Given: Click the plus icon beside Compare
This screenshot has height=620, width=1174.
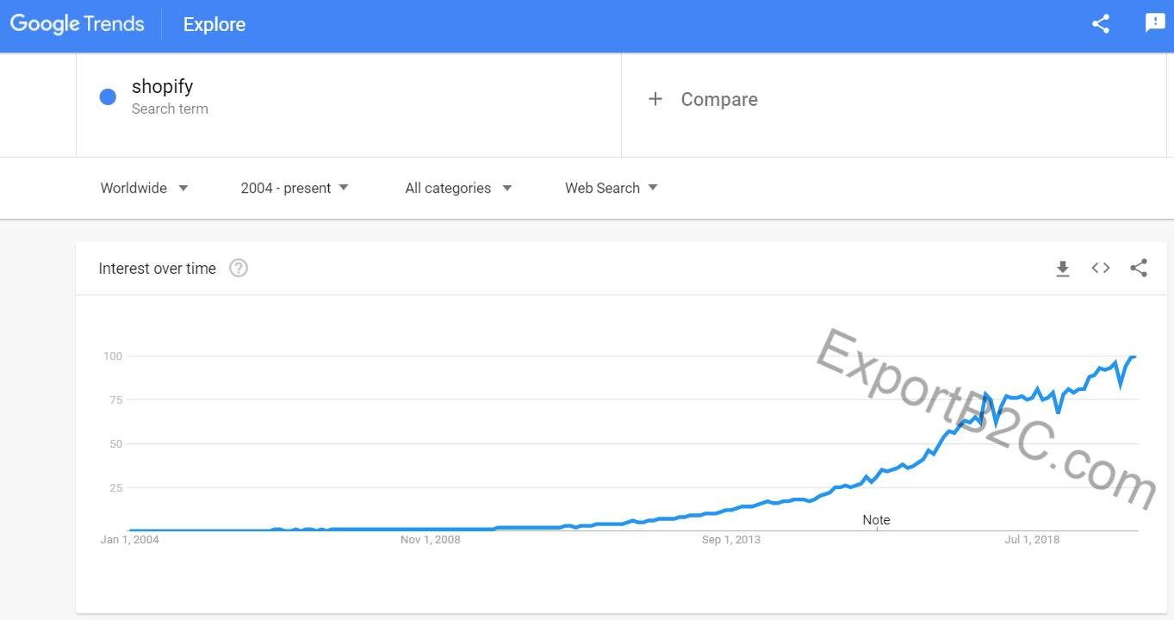Looking at the screenshot, I should point(655,99).
